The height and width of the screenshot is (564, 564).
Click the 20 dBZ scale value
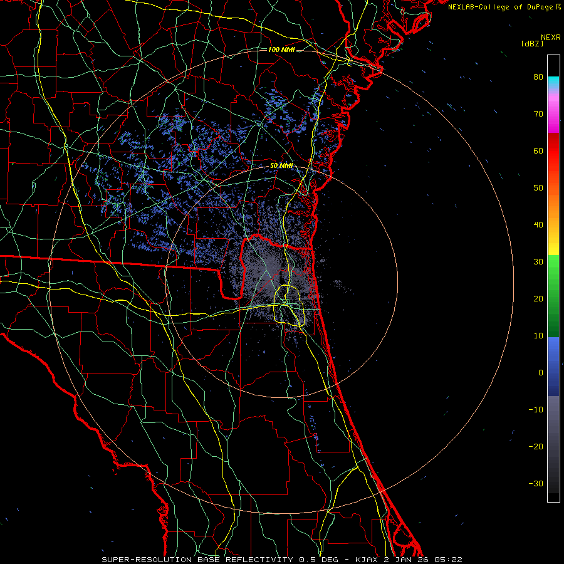[x=538, y=298]
